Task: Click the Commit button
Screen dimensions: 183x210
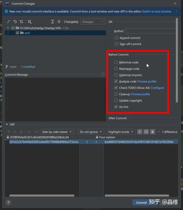Action: pyautogui.click(x=141, y=202)
